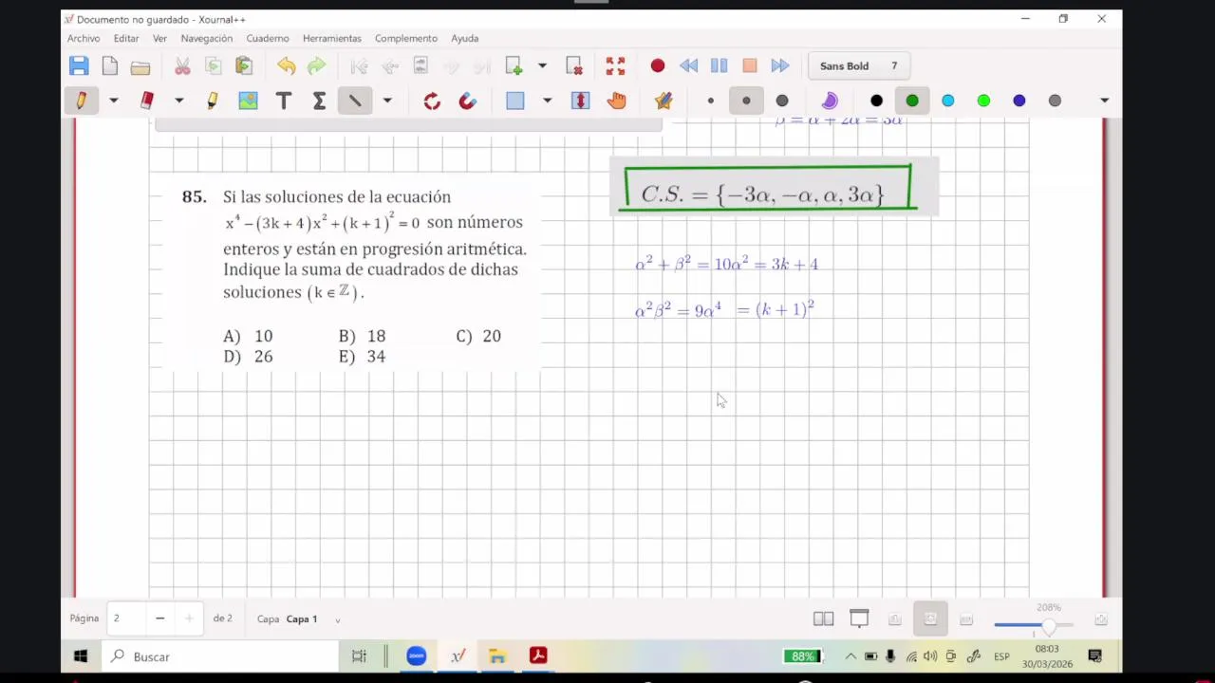The height and width of the screenshot is (683, 1215).
Task: Click the Save document icon
Action: point(79,65)
